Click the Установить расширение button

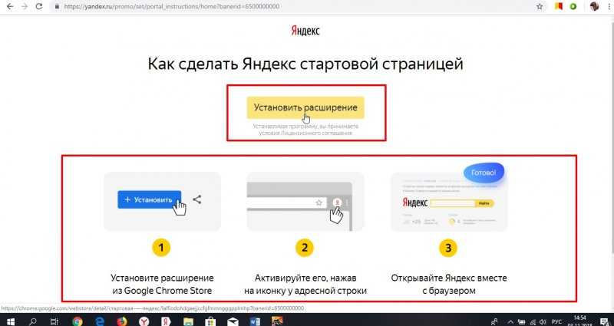pyautogui.click(x=305, y=107)
